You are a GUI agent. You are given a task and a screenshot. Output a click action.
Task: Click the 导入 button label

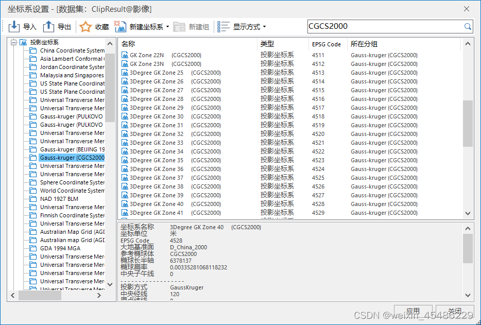[x=30, y=27]
